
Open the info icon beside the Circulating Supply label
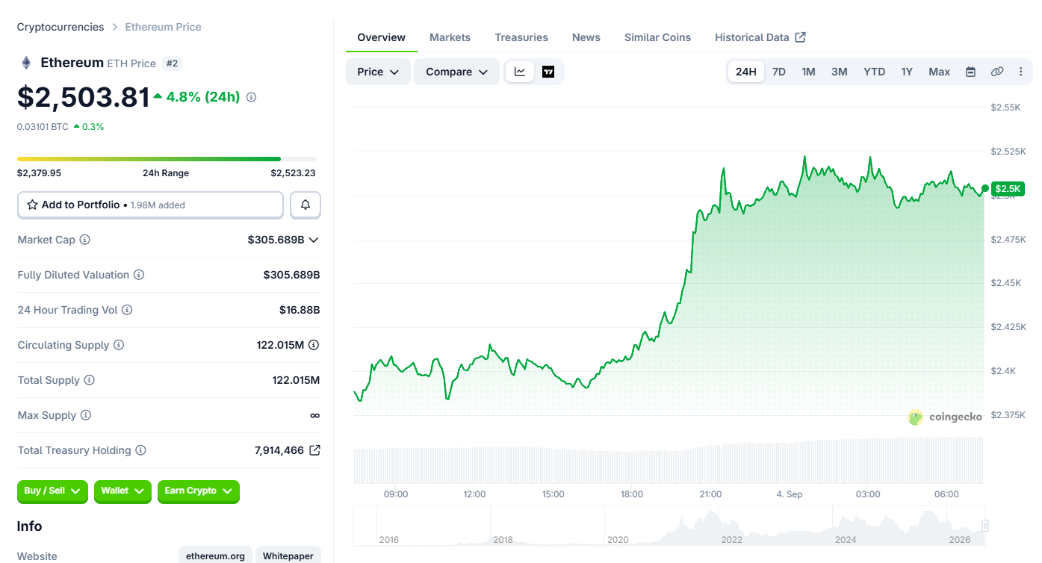[x=119, y=345]
